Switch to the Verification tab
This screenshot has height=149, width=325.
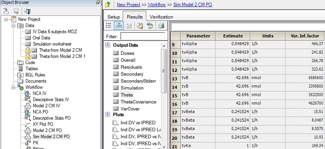click(161, 17)
